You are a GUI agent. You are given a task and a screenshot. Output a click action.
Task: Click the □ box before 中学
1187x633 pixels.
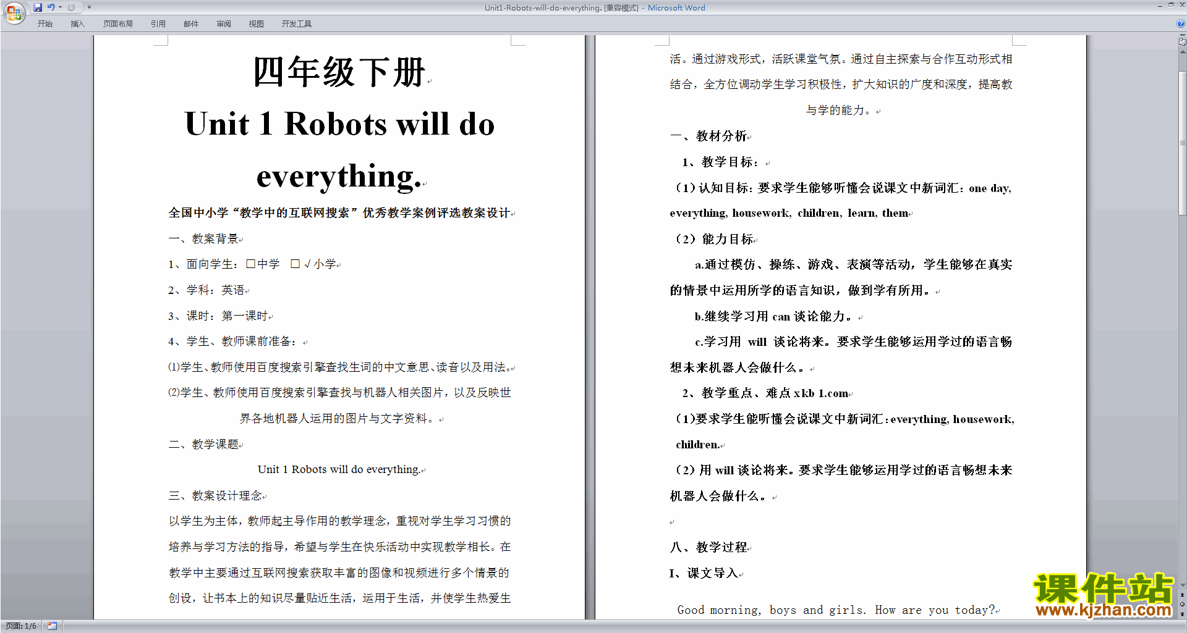coord(250,264)
